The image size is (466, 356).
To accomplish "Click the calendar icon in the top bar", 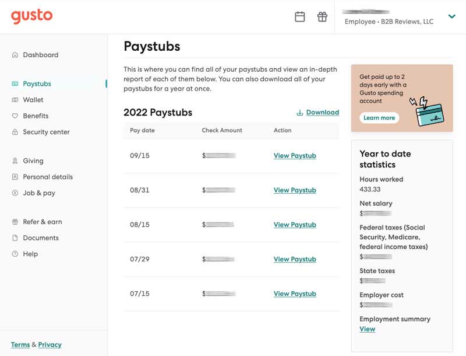I will 300,17.
